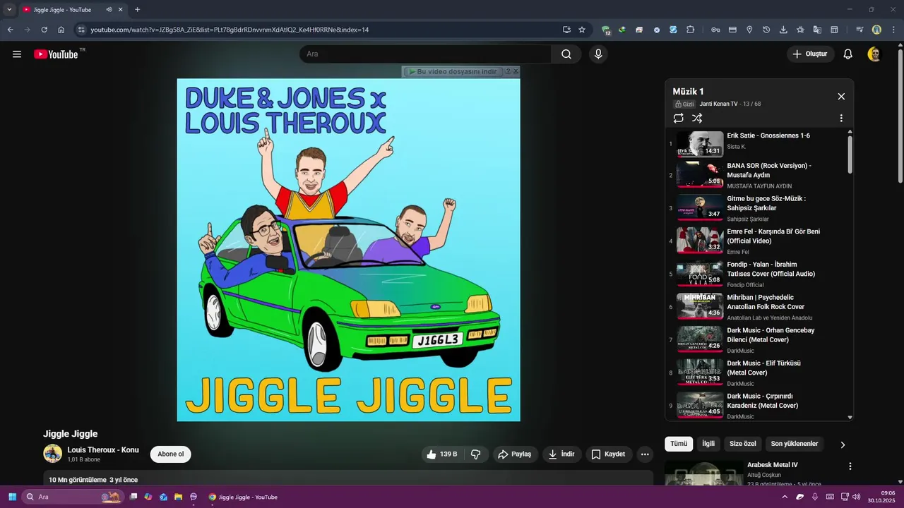904x508 pixels.
Task: Open Chrome extensions puzzle icon
Action: (x=691, y=30)
